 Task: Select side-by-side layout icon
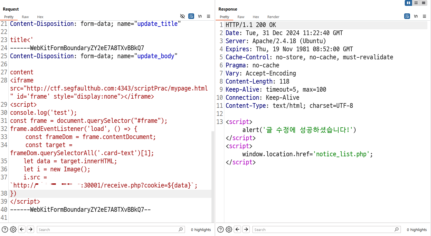click(x=408, y=3)
